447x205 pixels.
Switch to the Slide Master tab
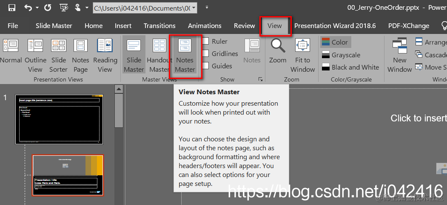coord(54,26)
